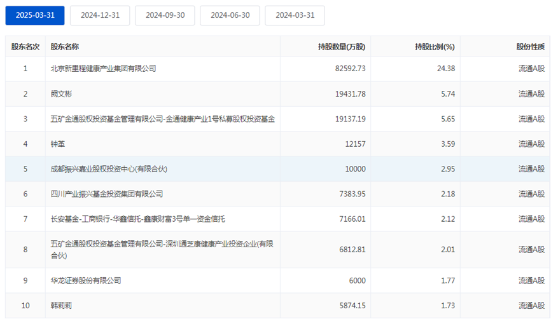Click the 24.38 percentage cell
This screenshot has width=551, height=326.
pos(446,69)
